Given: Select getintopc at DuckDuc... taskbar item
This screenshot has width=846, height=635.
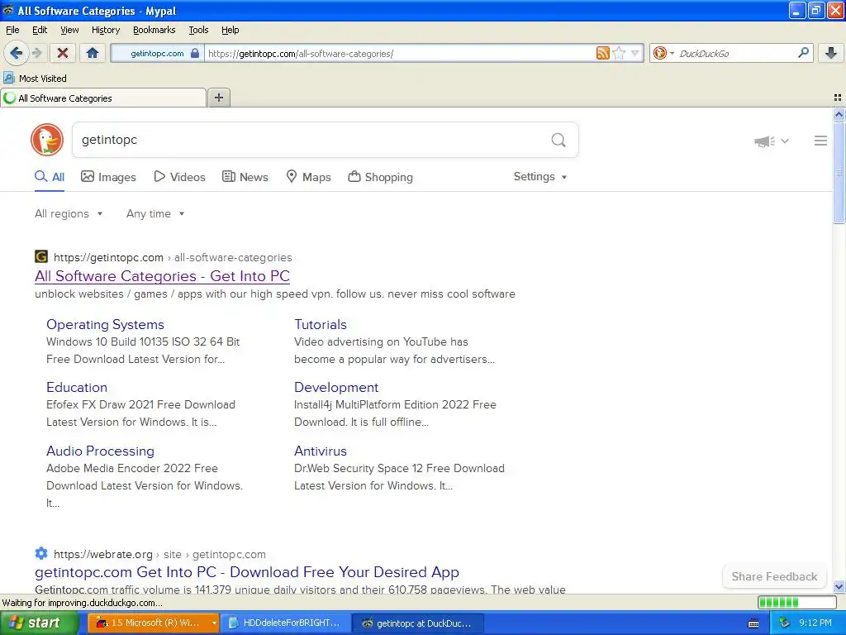Looking at the screenshot, I should (x=418, y=623).
